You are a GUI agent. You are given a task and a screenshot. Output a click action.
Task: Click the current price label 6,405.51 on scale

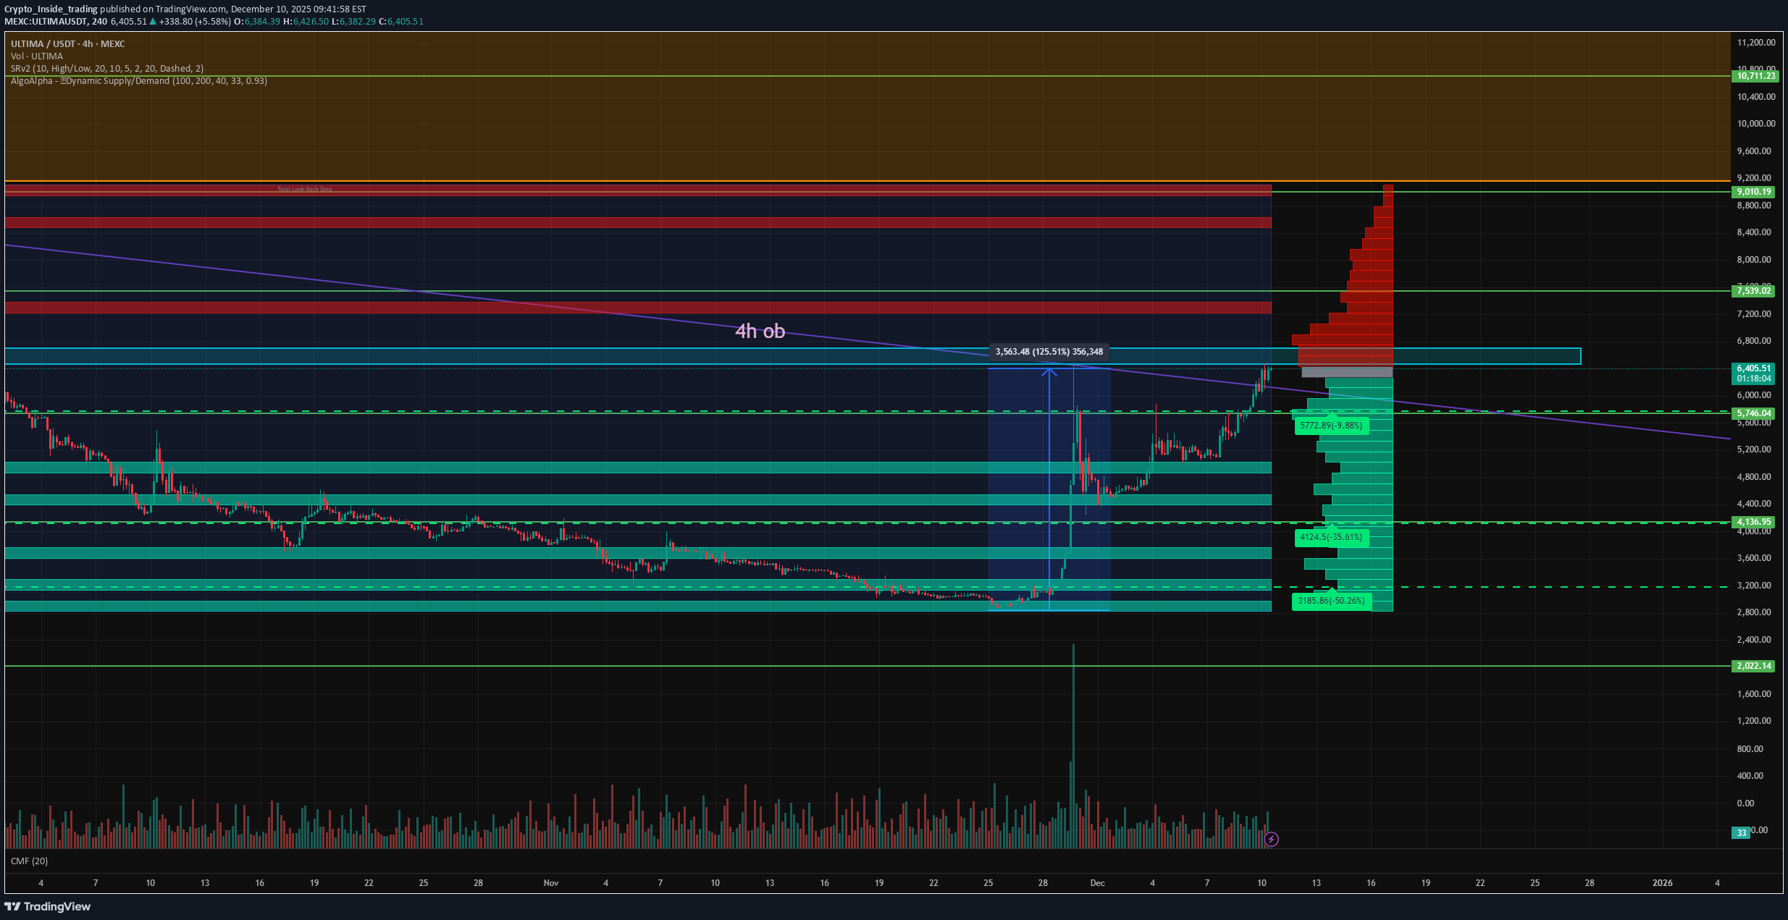point(1753,368)
